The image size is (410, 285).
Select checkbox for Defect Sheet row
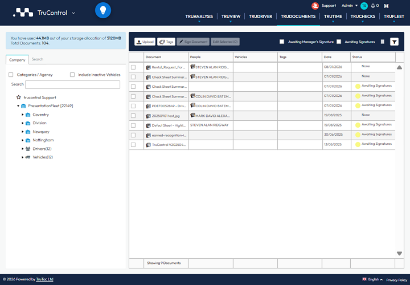(x=133, y=125)
